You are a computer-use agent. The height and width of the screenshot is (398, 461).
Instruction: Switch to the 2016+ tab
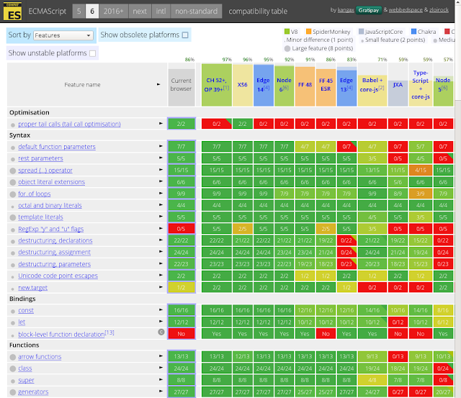coord(114,12)
